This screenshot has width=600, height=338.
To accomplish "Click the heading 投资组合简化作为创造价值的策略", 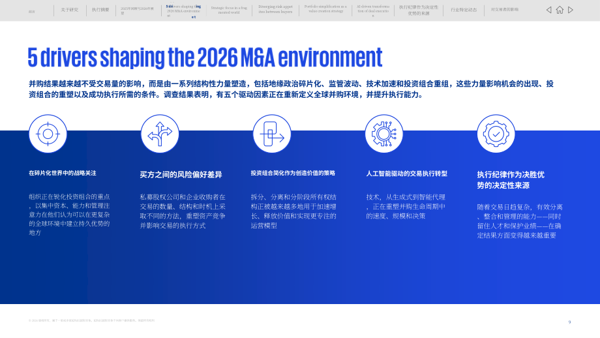I will (x=293, y=173).
